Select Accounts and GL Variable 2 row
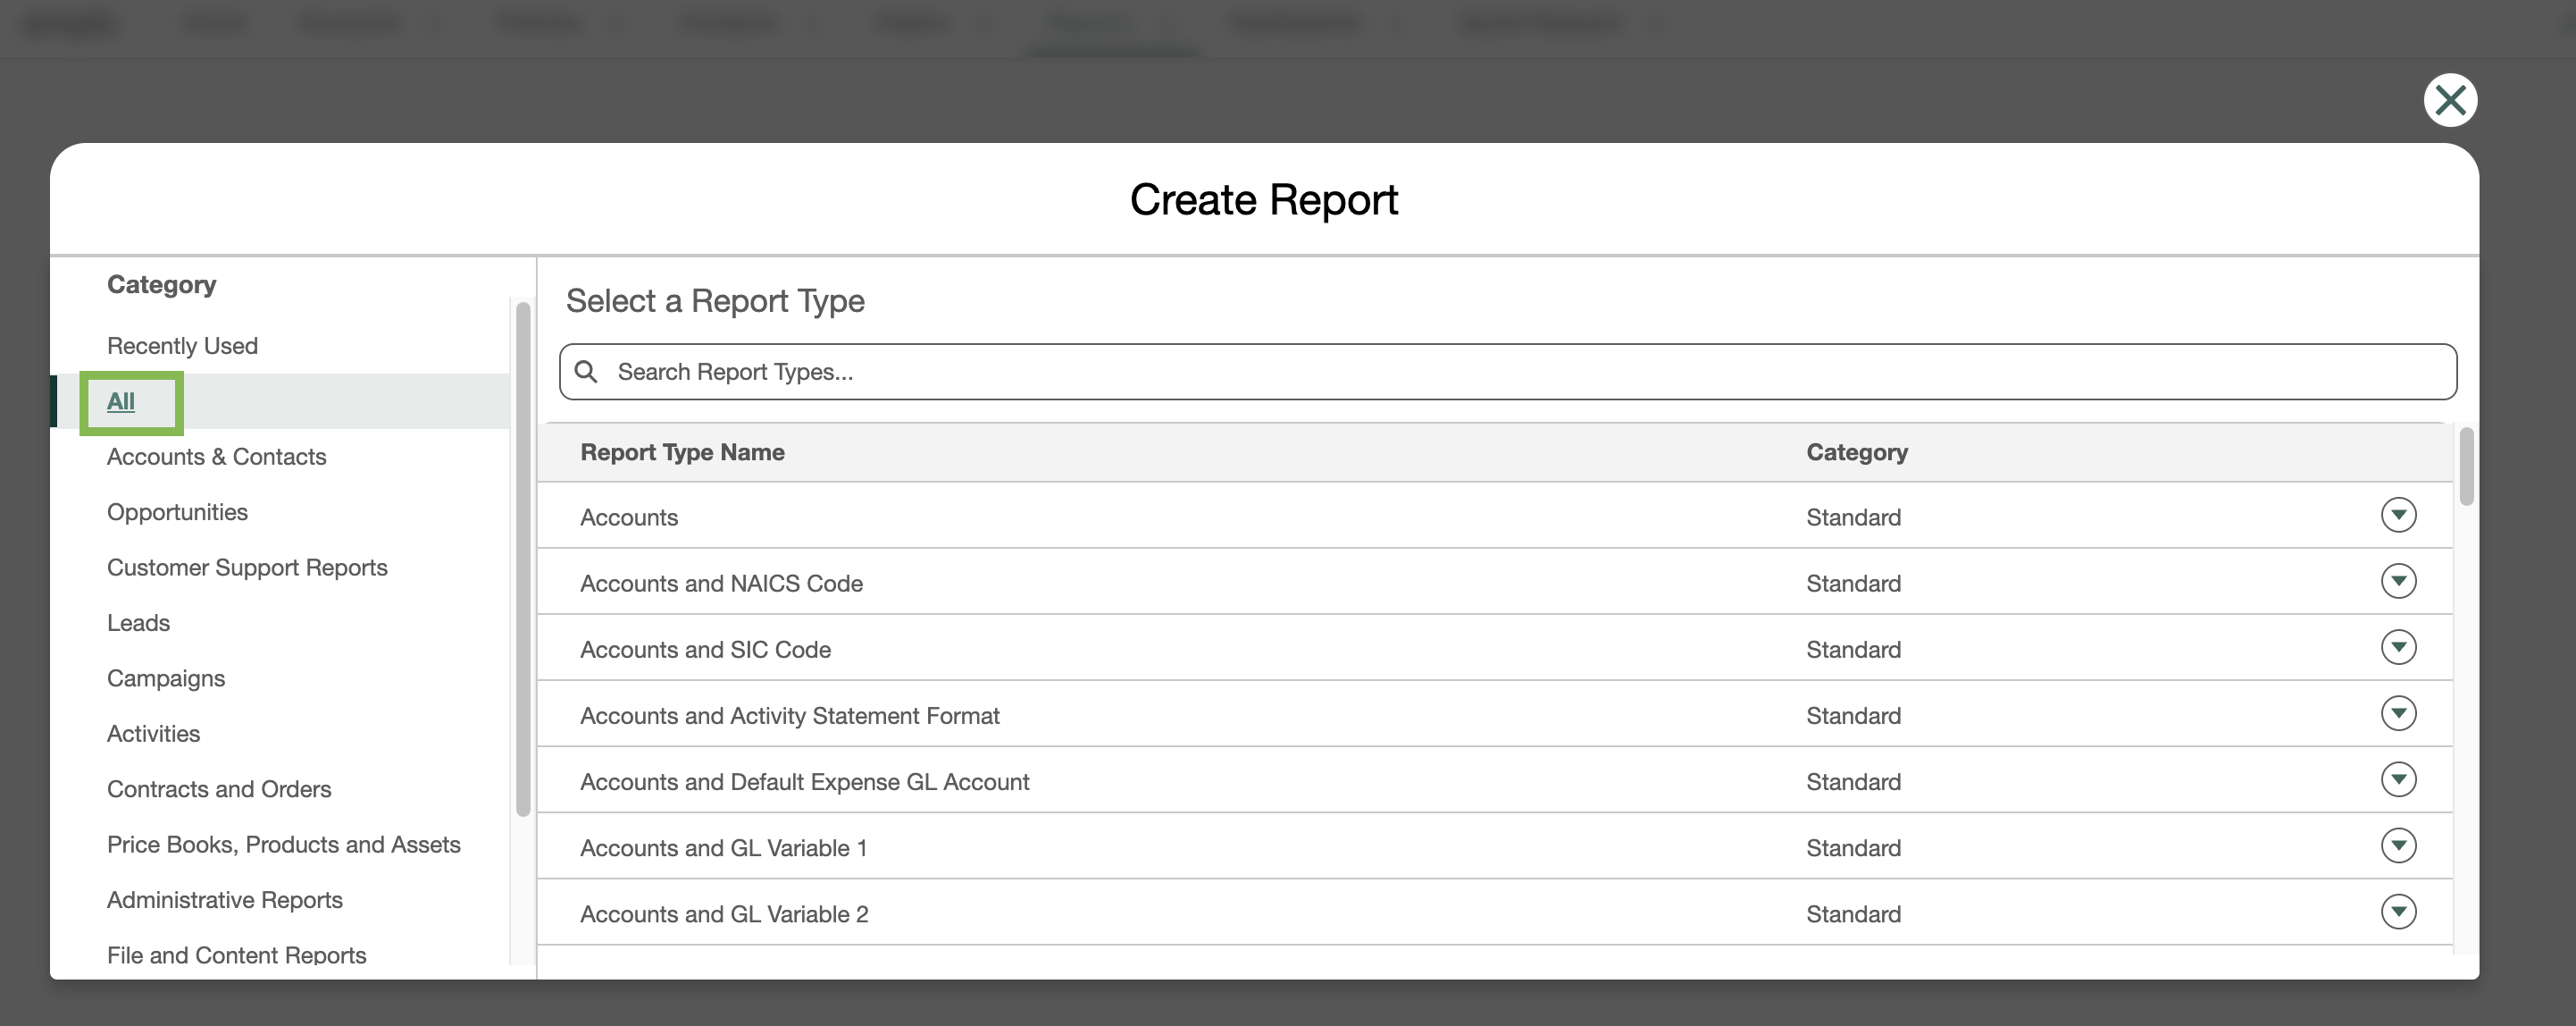Image resolution: width=2576 pixels, height=1026 pixels. (x=1495, y=912)
